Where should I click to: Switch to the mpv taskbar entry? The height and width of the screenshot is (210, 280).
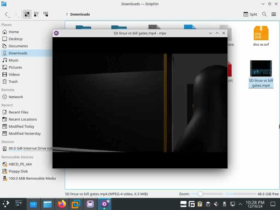[x=104, y=204]
